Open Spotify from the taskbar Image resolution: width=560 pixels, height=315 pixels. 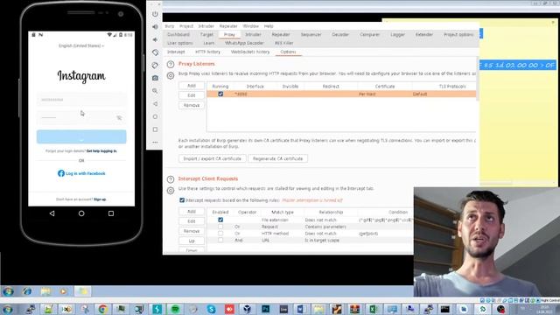click(175, 309)
